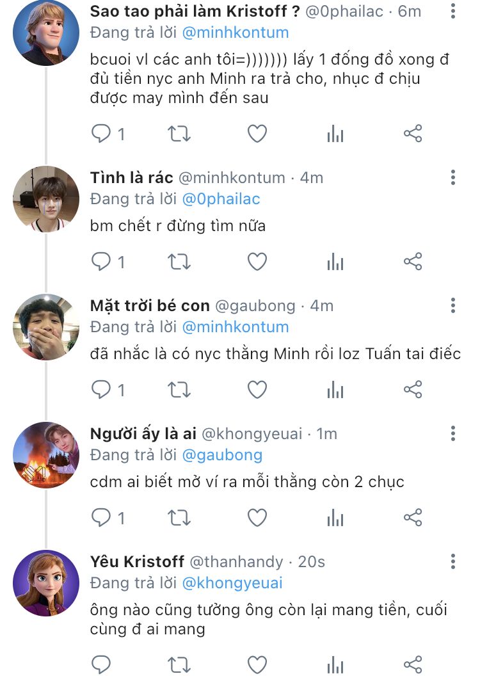Like the tweet by @0phailac
The image size is (480, 683).
(x=257, y=134)
